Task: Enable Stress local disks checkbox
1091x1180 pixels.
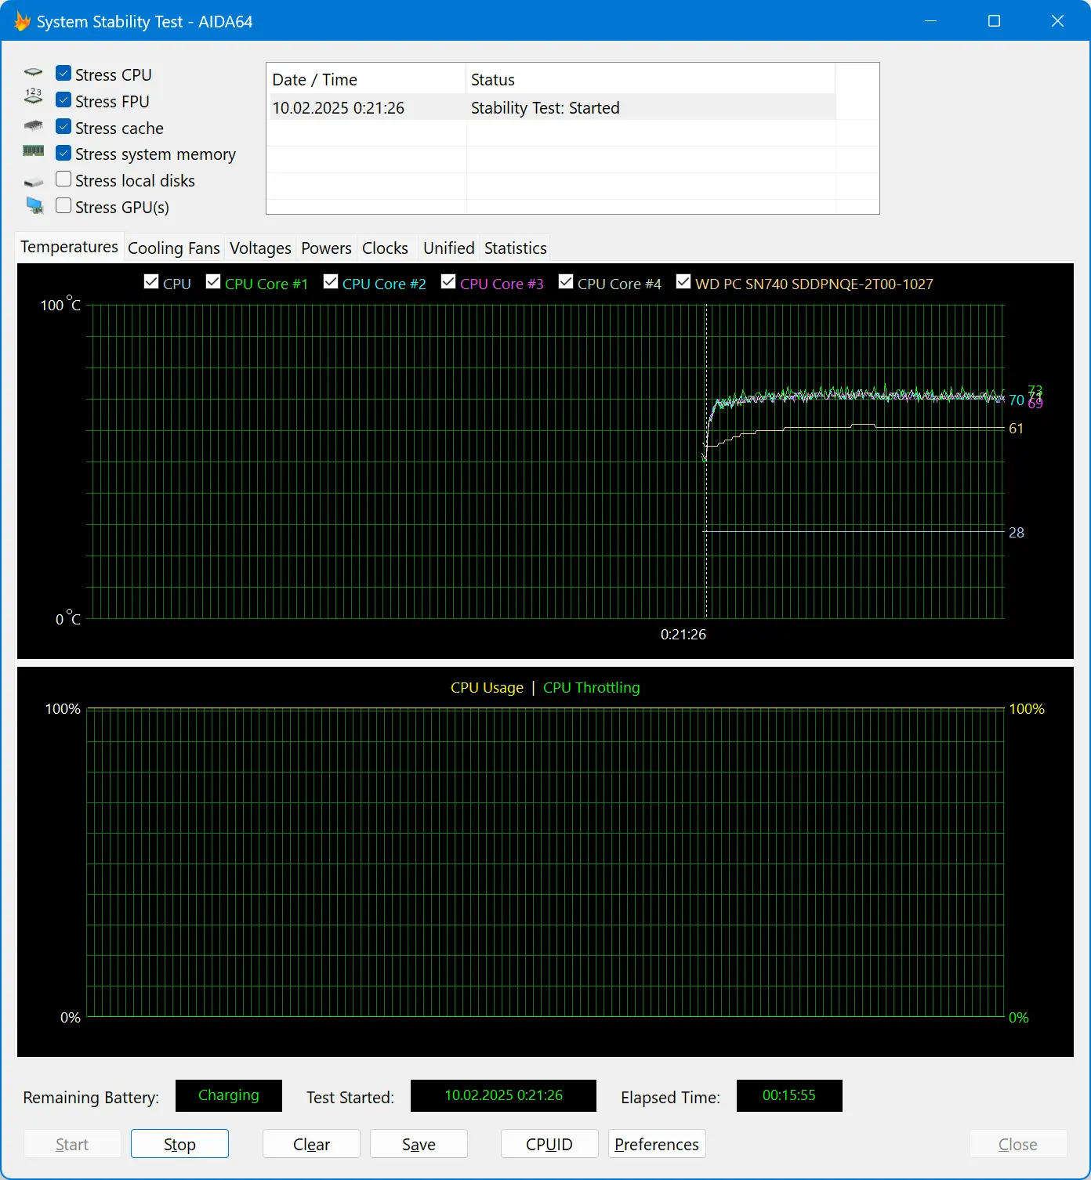Action: (63, 179)
